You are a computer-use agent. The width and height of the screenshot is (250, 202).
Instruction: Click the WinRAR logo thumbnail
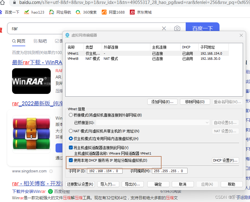31,81
